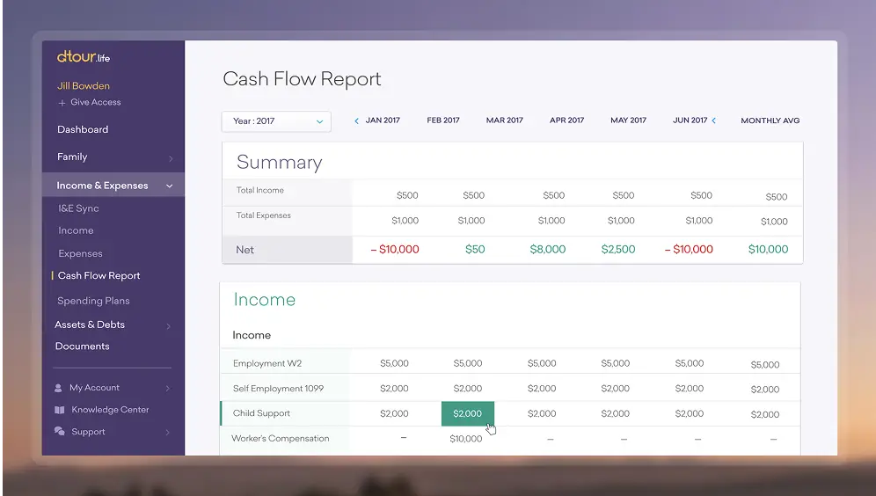Expand the Support chevron
Viewport: 876px width, 496px height.
(168, 433)
